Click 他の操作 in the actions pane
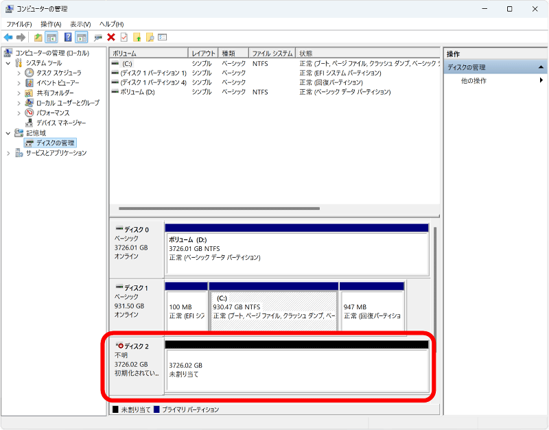The image size is (549, 430). pyautogui.click(x=474, y=80)
